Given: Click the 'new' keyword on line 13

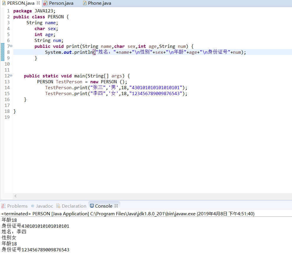Looking at the screenshot, I should coord(94,82).
